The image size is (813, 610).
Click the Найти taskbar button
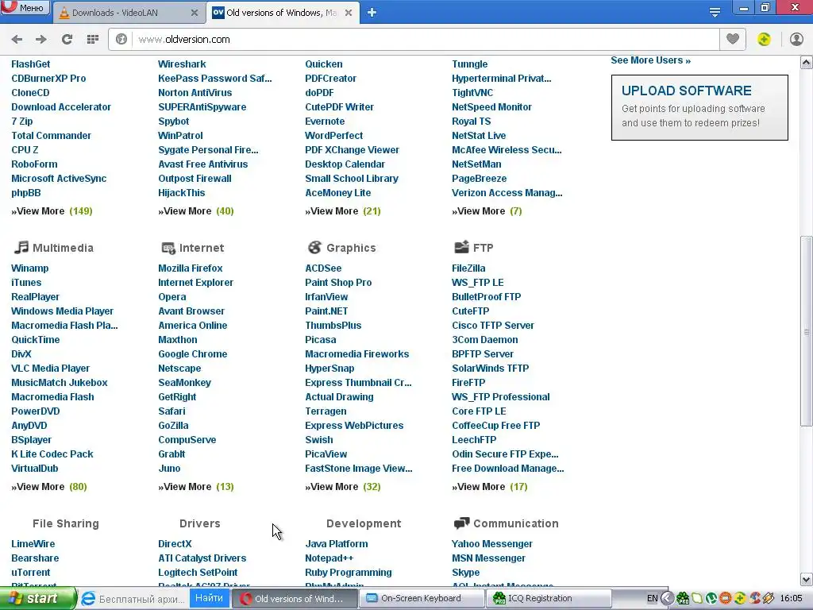pos(209,598)
